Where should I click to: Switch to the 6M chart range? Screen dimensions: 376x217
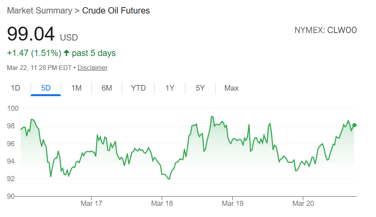pyautogui.click(x=107, y=88)
